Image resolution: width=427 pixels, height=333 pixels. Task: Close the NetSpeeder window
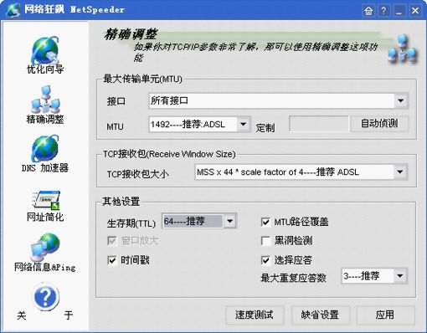pyautogui.click(x=415, y=11)
